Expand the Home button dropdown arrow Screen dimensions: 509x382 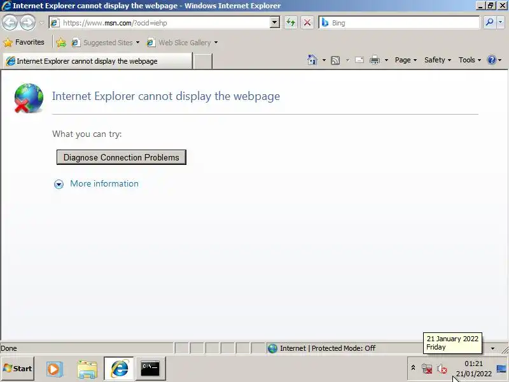click(x=324, y=60)
